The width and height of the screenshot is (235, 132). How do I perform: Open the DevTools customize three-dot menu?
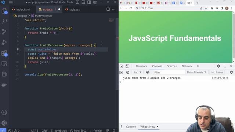225,66
